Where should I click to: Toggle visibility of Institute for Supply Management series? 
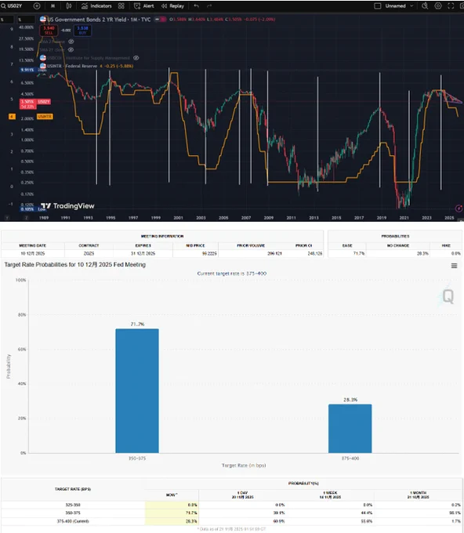pos(136,58)
